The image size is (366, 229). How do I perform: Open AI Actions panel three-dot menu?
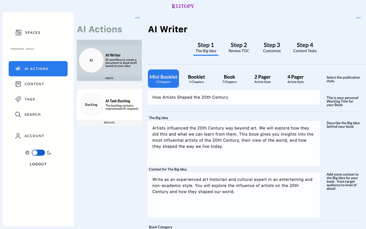tap(137, 18)
